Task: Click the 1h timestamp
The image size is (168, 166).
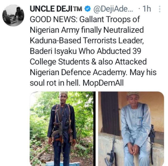Action: [146, 9]
